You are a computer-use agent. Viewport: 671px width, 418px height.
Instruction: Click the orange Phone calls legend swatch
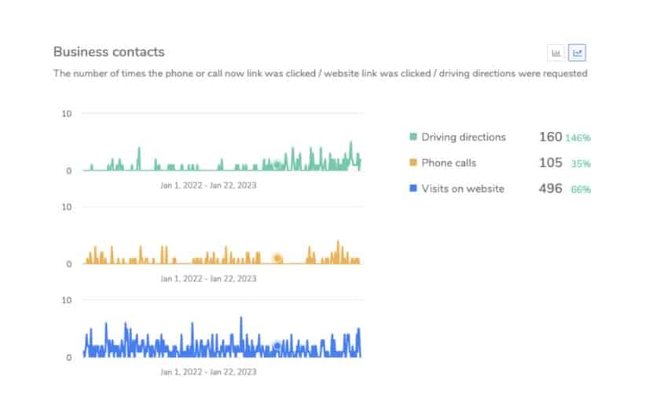point(413,163)
